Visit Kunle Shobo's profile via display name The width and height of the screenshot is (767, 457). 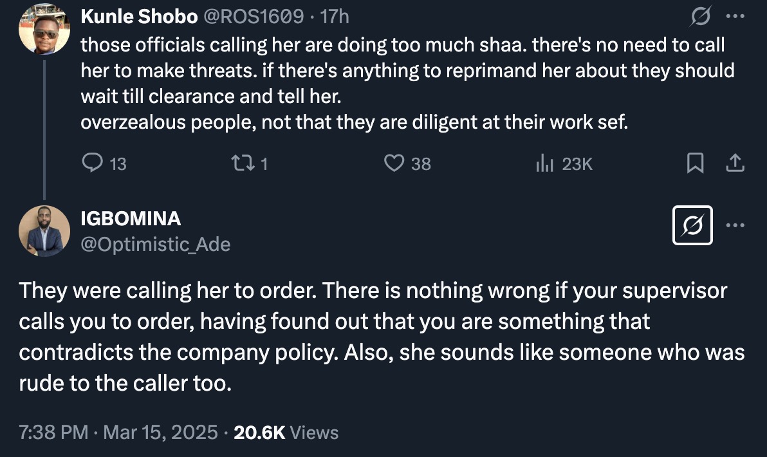pyautogui.click(x=139, y=17)
